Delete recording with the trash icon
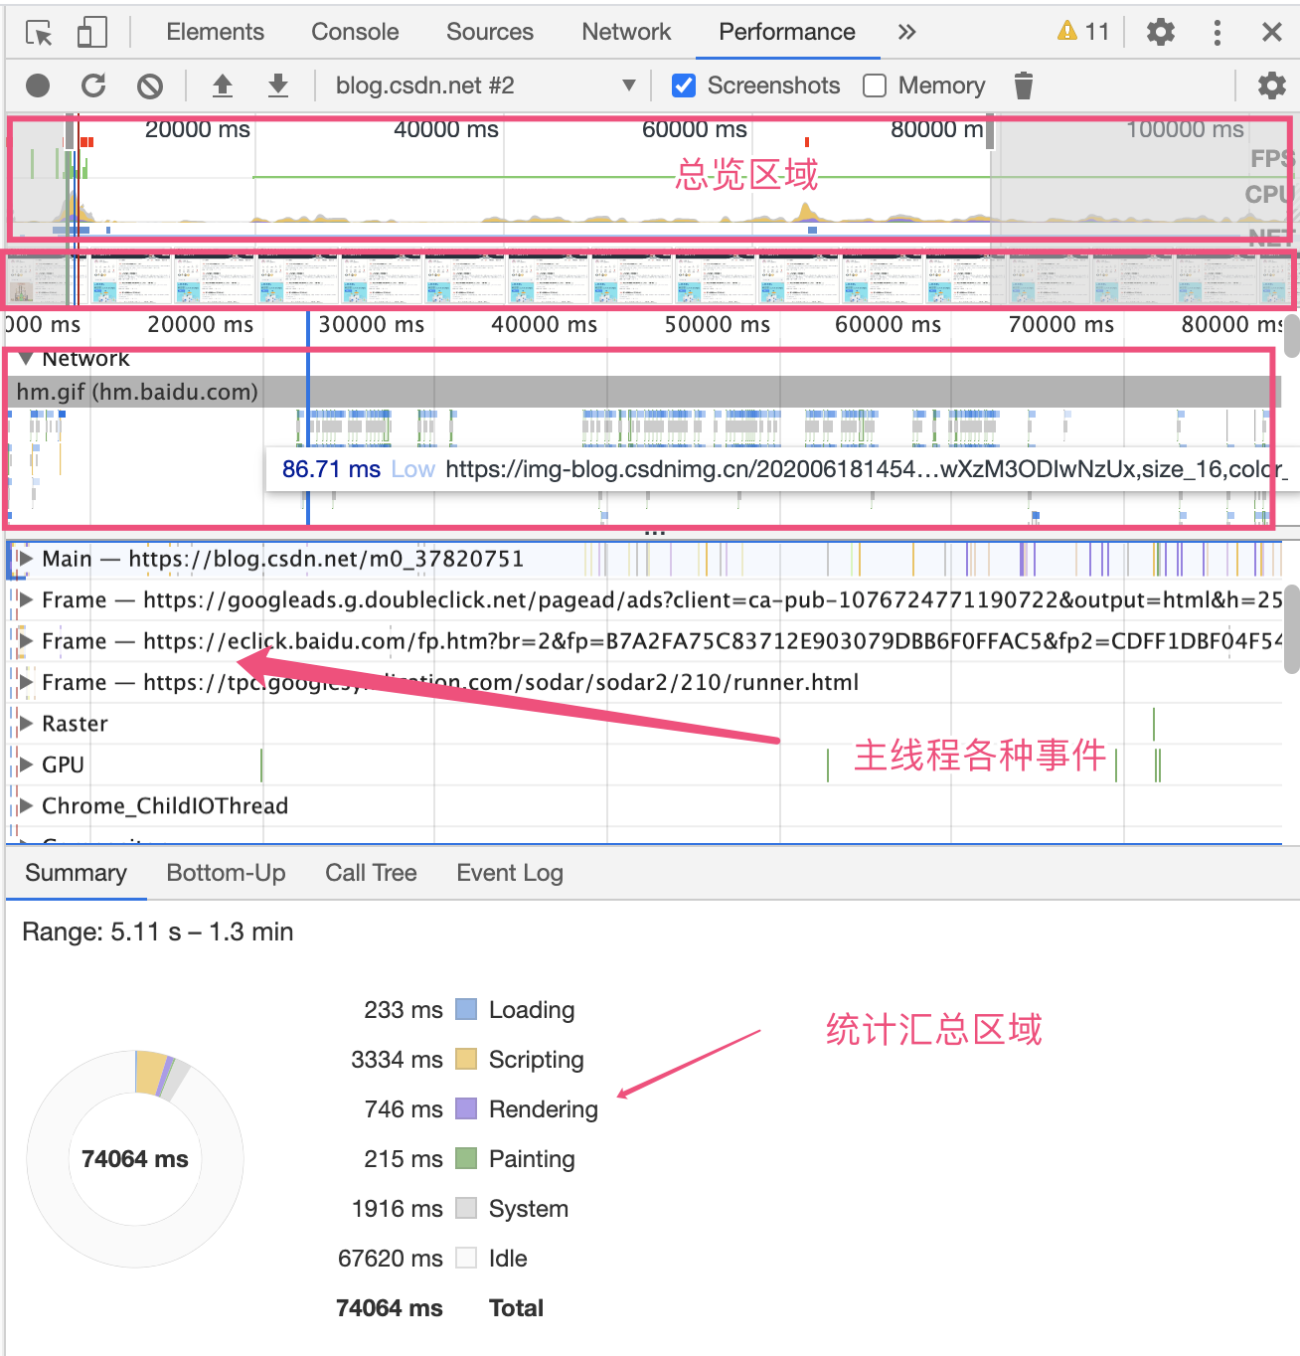 (1024, 85)
